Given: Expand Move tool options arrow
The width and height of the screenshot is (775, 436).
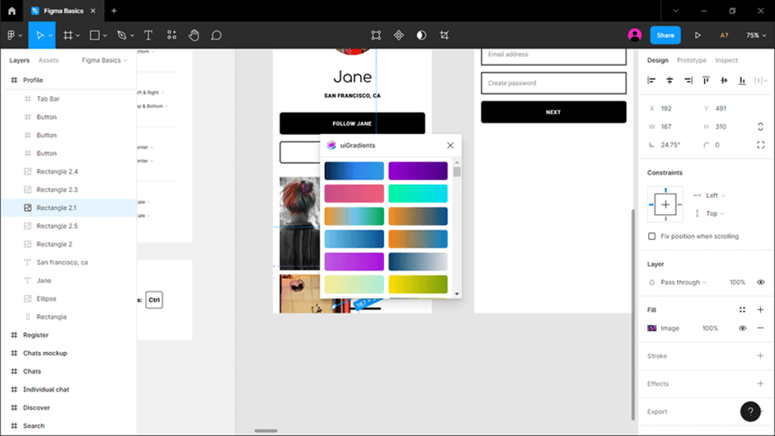Looking at the screenshot, I should (50, 35).
